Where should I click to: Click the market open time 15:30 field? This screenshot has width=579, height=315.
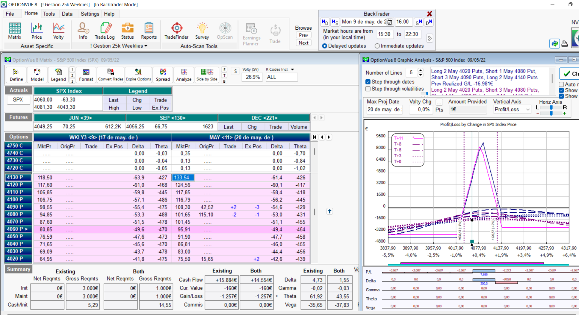click(x=385, y=34)
